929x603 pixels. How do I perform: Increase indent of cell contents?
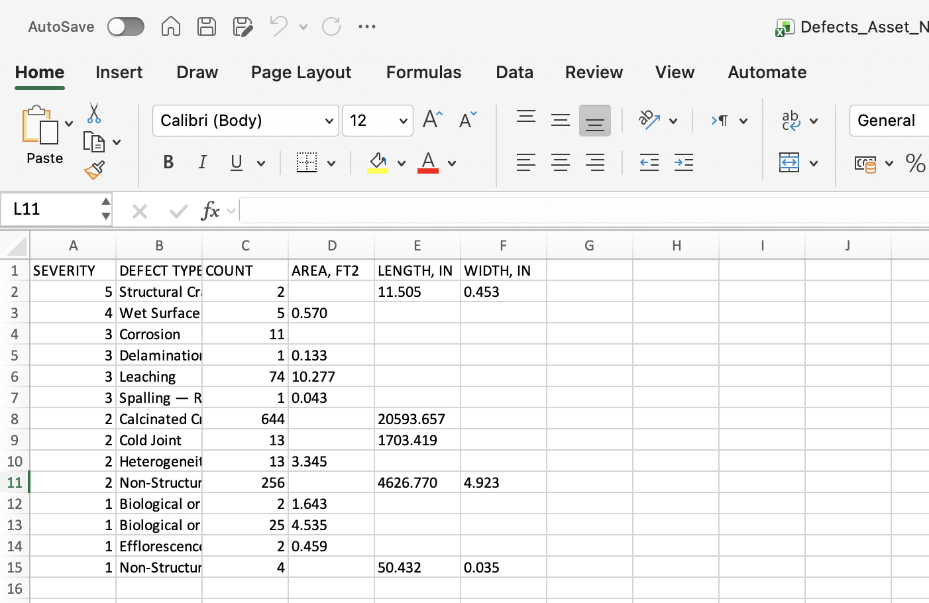684,162
